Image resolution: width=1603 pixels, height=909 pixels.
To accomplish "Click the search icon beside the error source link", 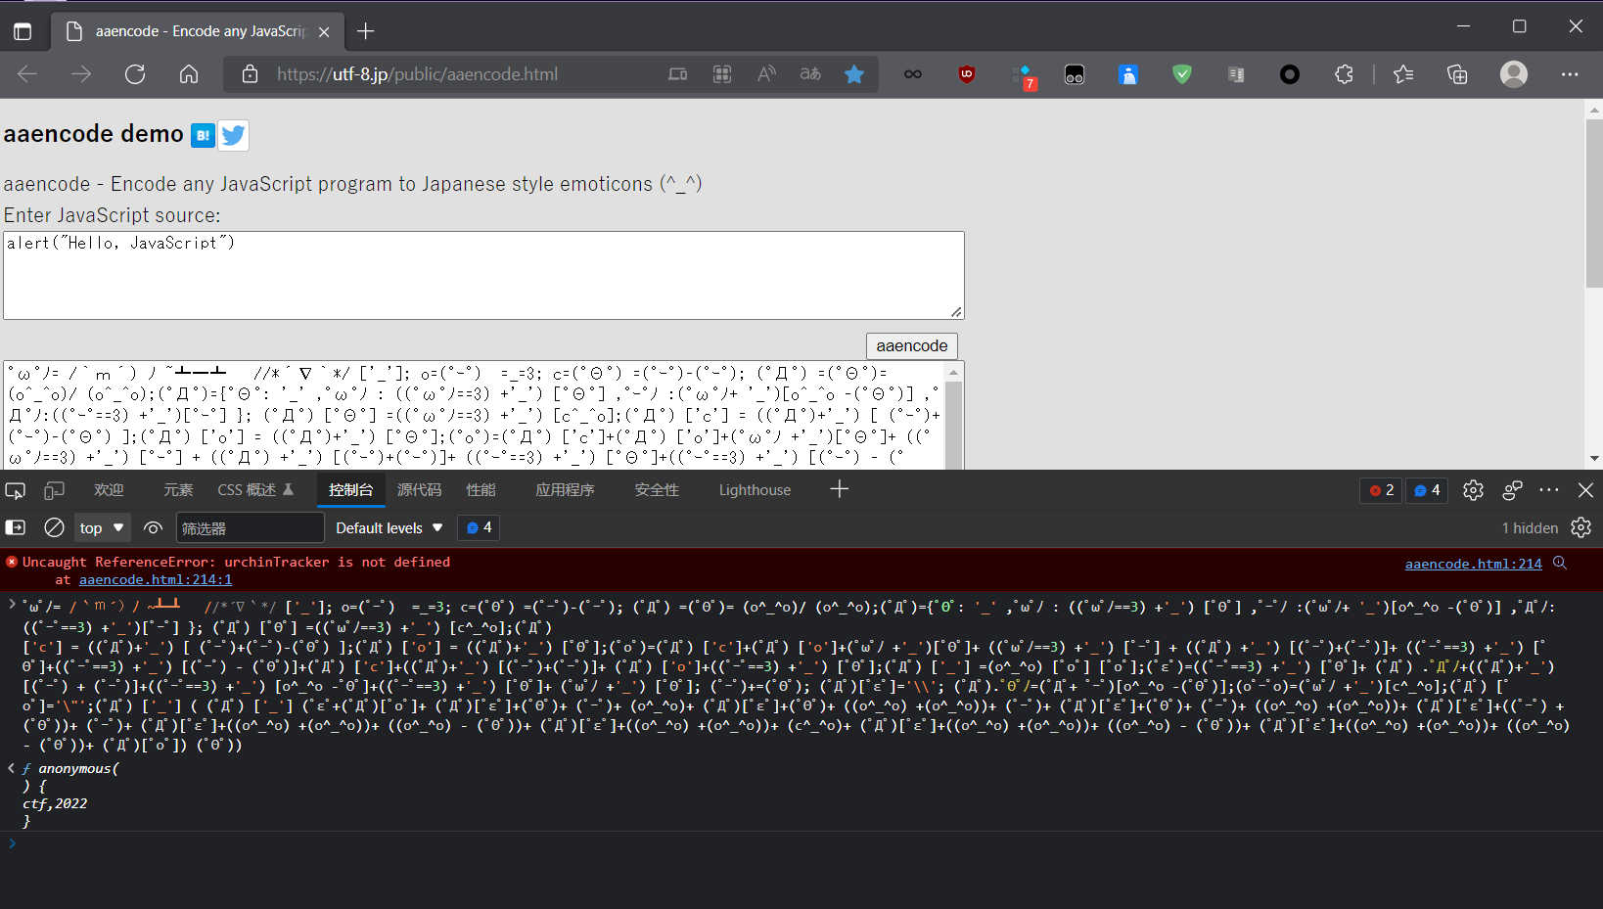I will [1560, 563].
